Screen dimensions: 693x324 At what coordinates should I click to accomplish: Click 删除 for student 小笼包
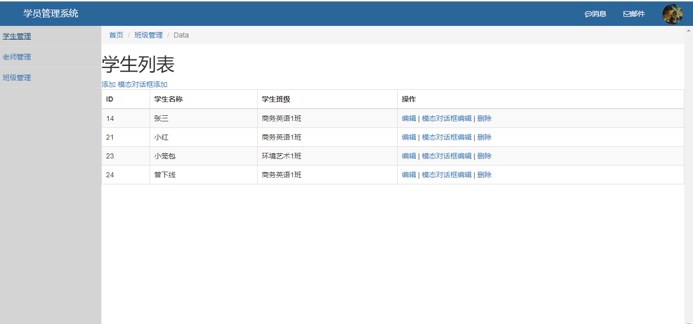tap(484, 156)
